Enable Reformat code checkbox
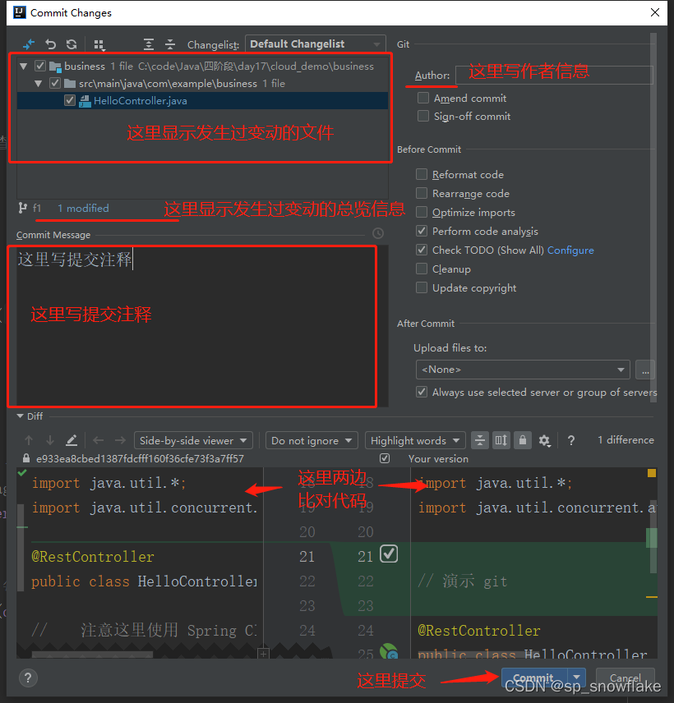Screen dimensions: 674x703 [422, 174]
